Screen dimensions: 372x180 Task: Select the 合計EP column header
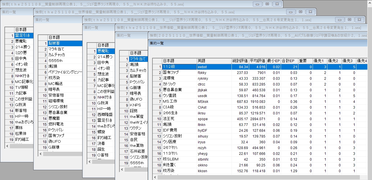(x=289, y=61)
